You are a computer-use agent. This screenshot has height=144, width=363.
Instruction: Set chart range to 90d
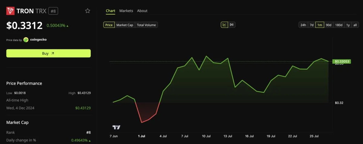point(329,25)
